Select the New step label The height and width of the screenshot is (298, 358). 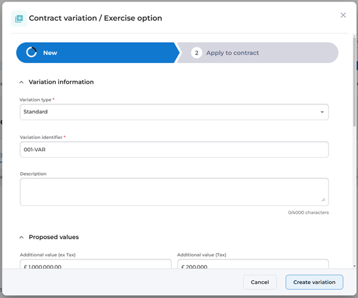tap(50, 53)
